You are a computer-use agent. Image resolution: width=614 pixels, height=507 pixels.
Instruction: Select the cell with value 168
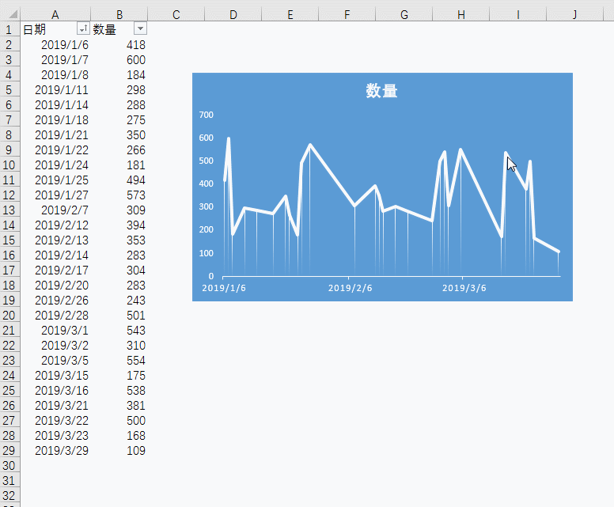[x=119, y=435]
